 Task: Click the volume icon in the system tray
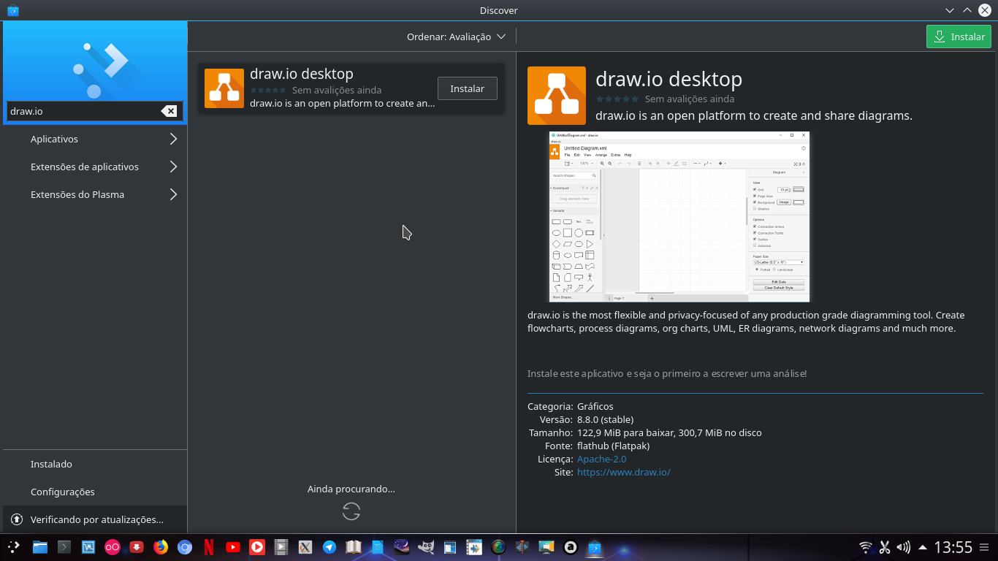(x=903, y=546)
